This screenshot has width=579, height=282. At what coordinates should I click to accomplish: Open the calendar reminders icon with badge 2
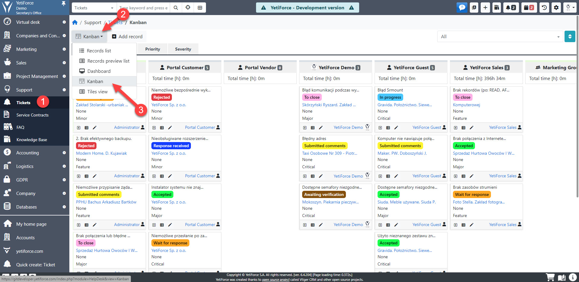[529, 8]
